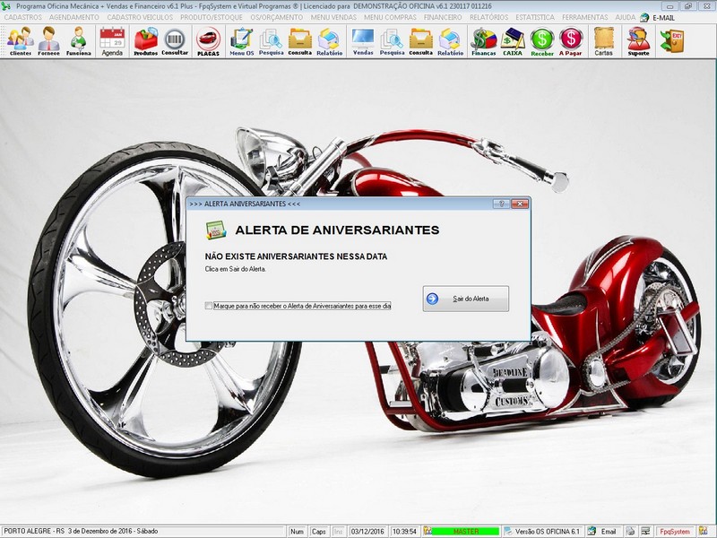Open the FINANCEIRO menu
The image size is (717, 538).
click(443, 17)
